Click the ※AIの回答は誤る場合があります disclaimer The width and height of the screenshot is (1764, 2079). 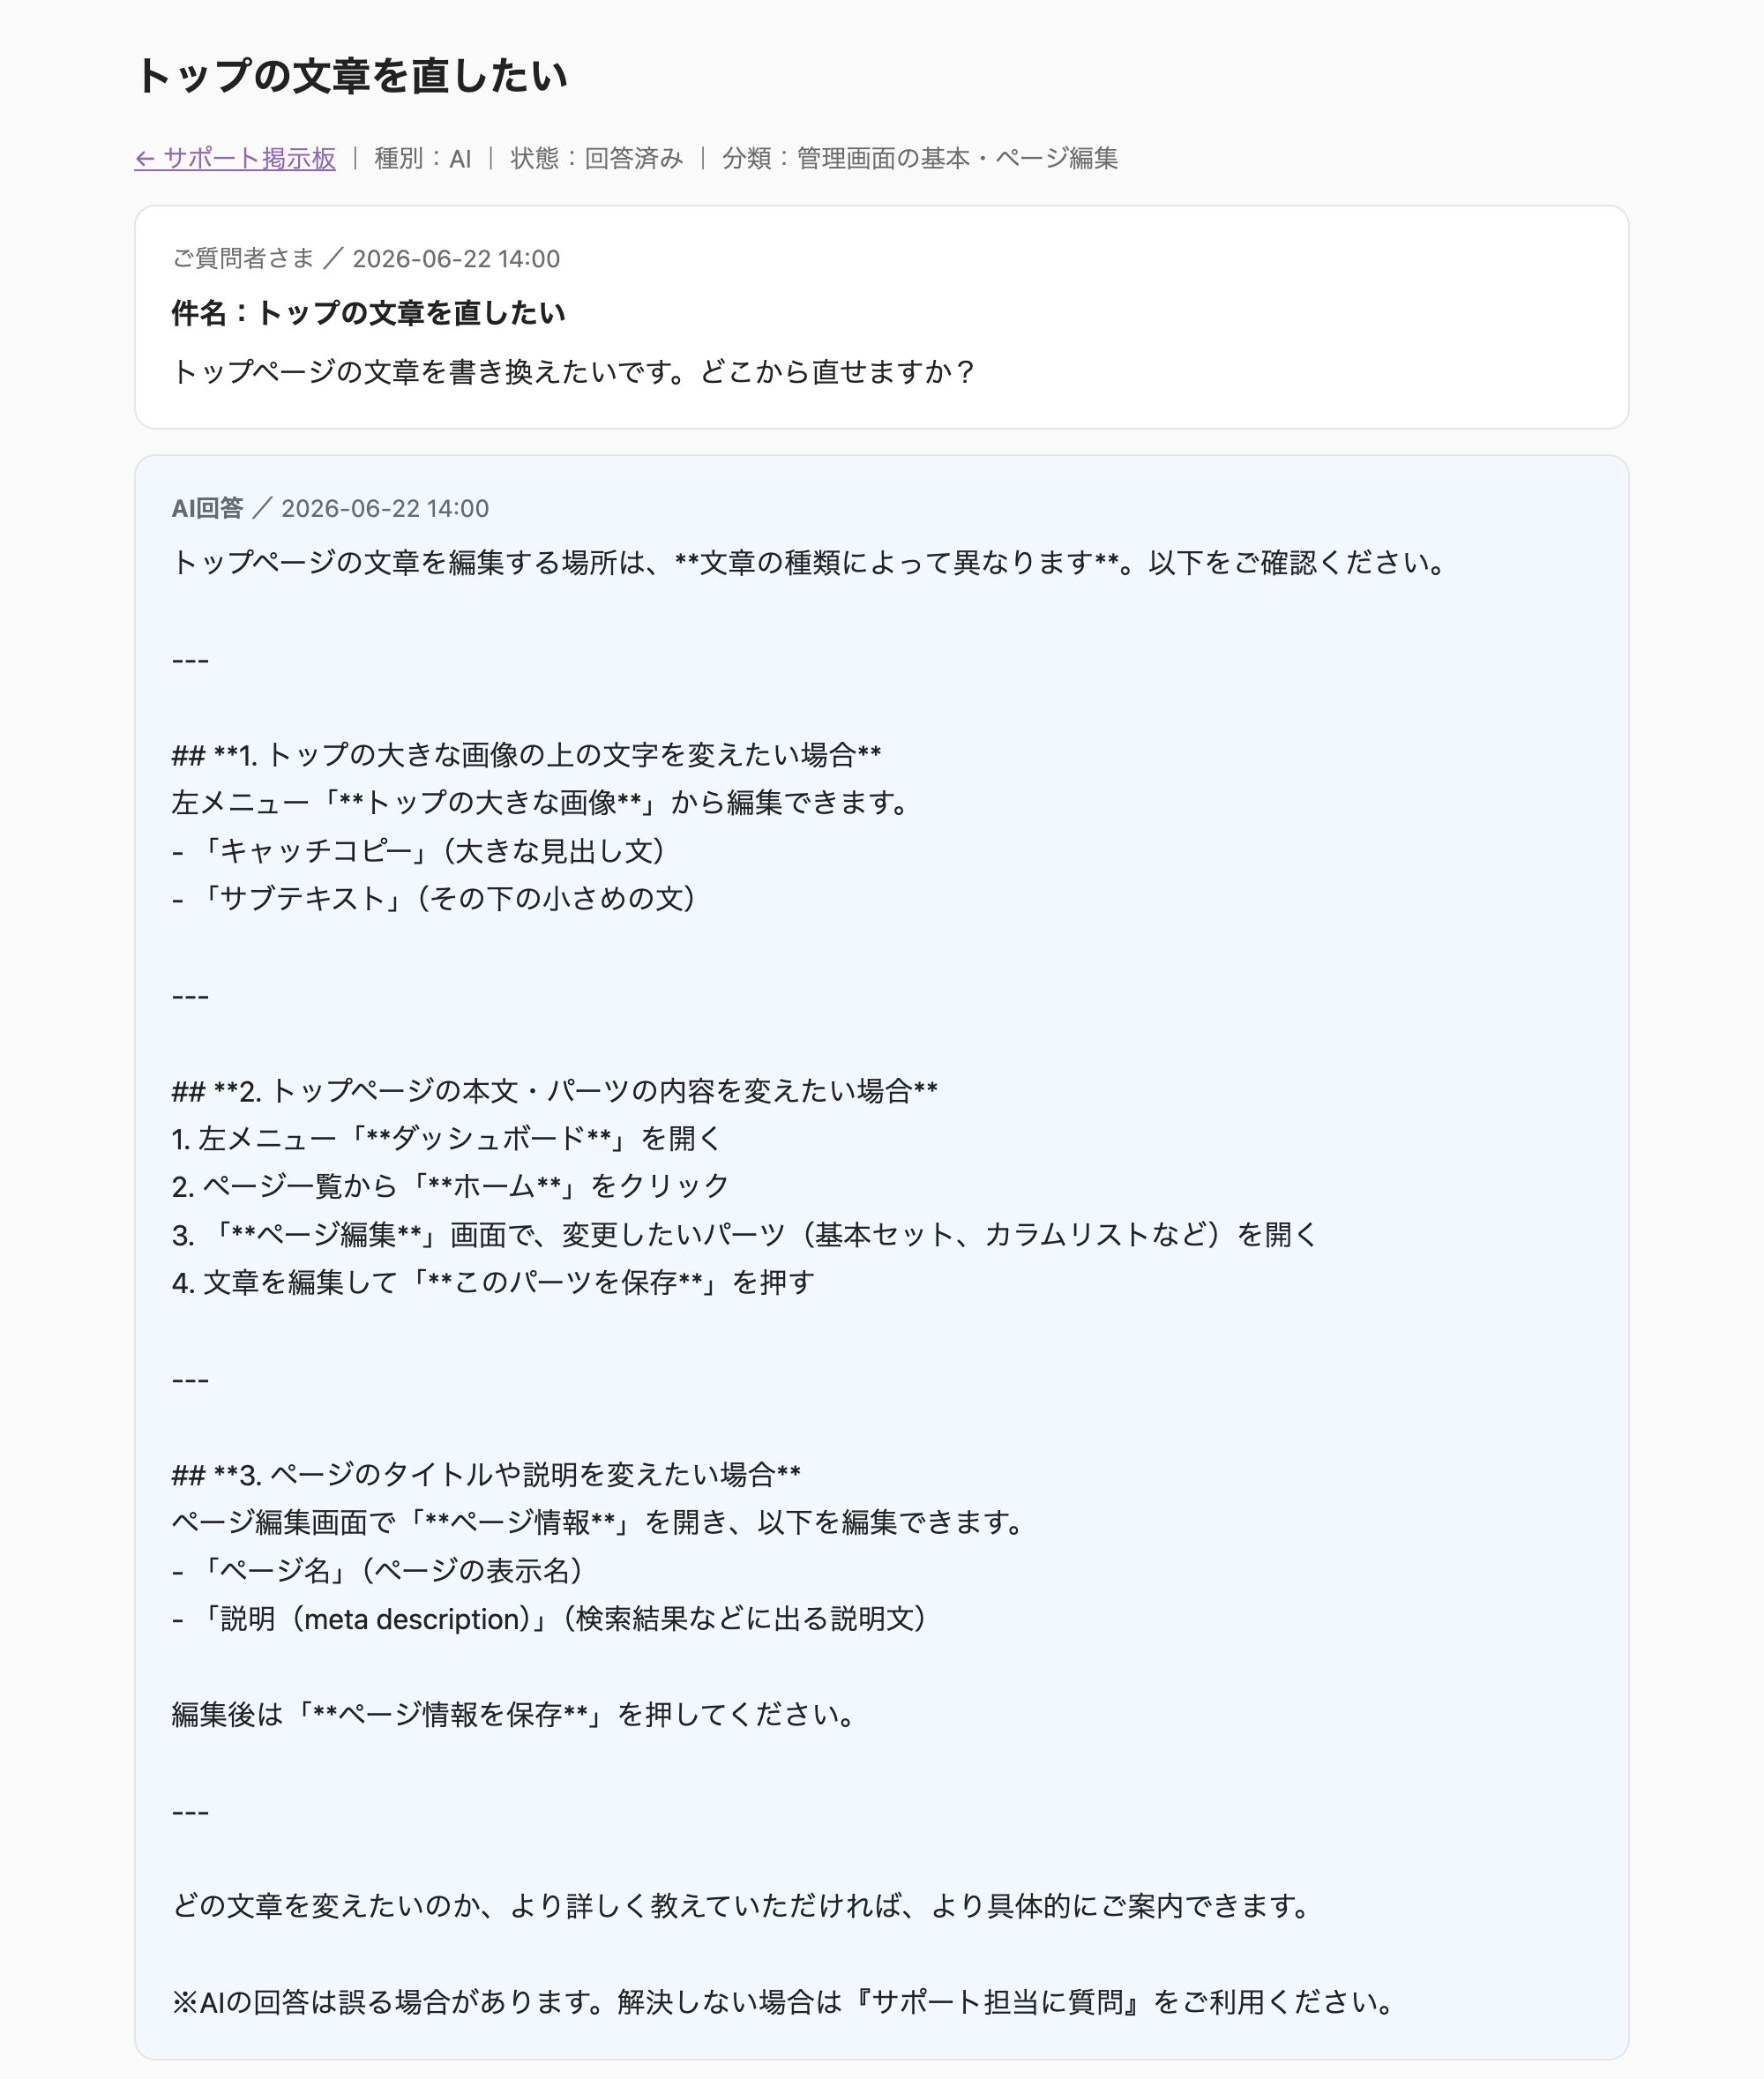[783, 2003]
